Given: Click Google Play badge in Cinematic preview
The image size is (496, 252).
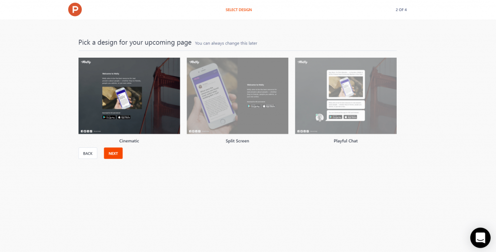Looking at the screenshot, I should (x=109, y=117).
